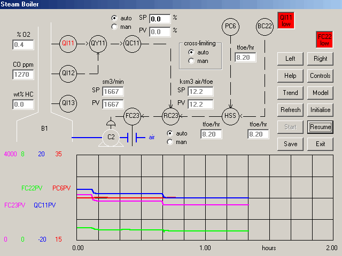Click the Q11 low red alarm

tap(286, 21)
